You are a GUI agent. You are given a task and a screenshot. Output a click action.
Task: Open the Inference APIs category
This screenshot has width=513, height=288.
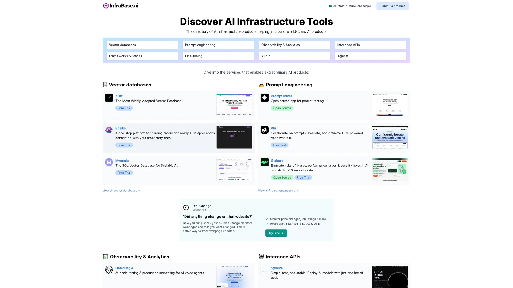tap(371, 45)
